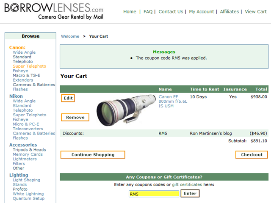
Task: Browse Tripods & Heads
Action: click(29, 150)
